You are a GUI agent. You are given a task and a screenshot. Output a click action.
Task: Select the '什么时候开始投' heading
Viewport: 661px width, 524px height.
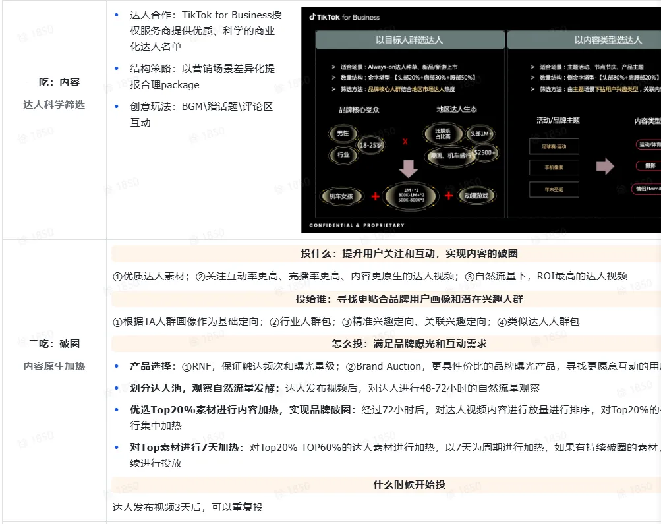[x=409, y=485]
